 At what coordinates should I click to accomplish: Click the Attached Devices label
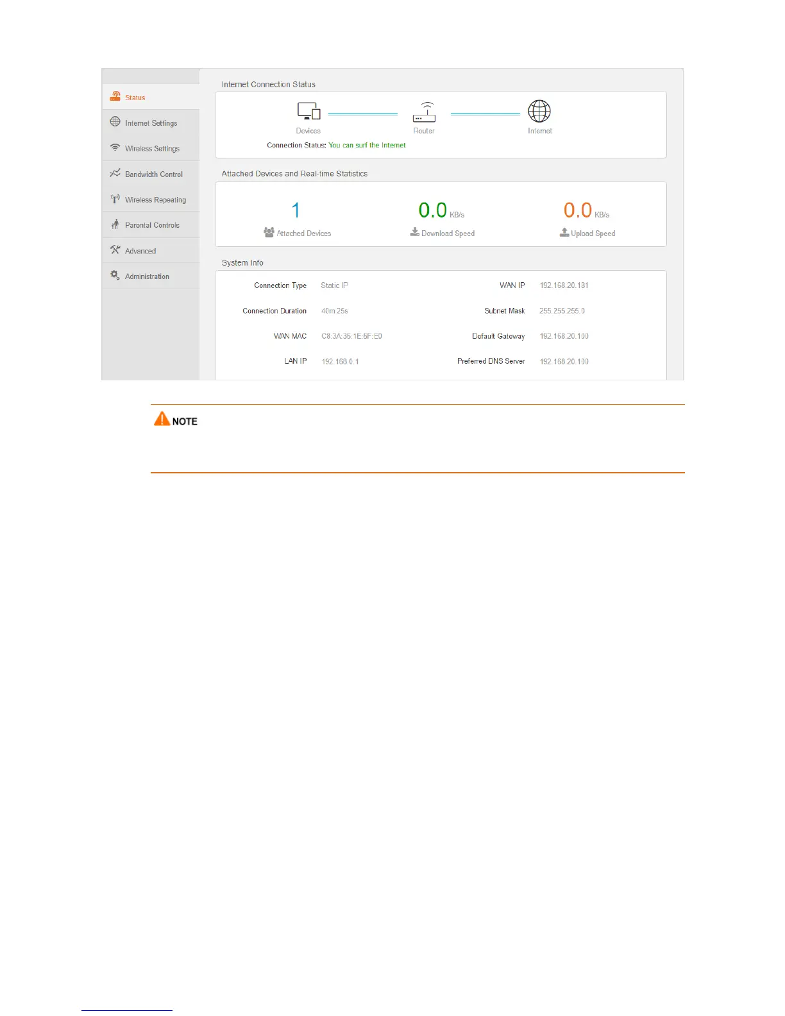click(x=304, y=233)
